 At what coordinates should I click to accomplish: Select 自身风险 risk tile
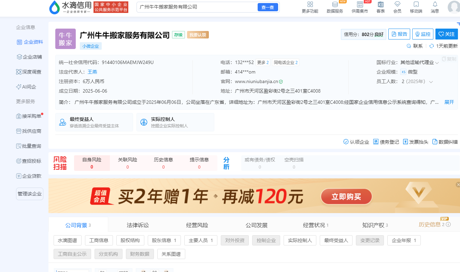pos(92,163)
